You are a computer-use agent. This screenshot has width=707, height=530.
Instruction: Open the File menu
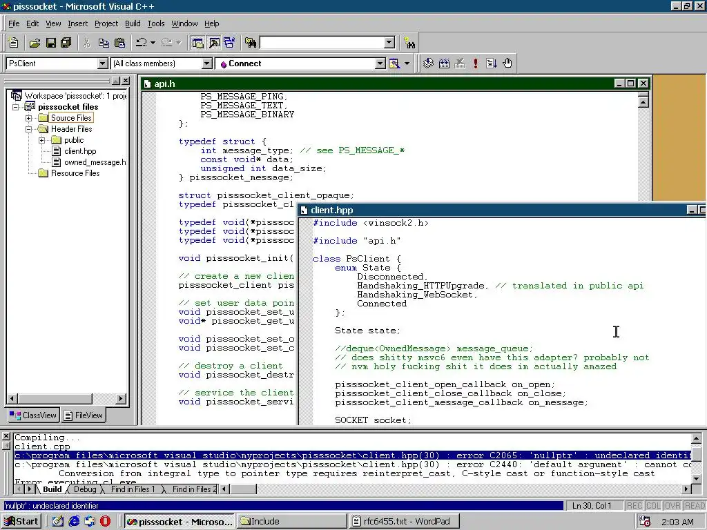click(x=14, y=23)
